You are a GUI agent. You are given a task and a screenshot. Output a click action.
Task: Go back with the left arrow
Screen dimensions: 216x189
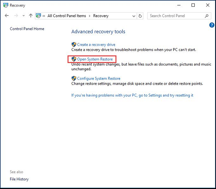[x=6, y=16]
